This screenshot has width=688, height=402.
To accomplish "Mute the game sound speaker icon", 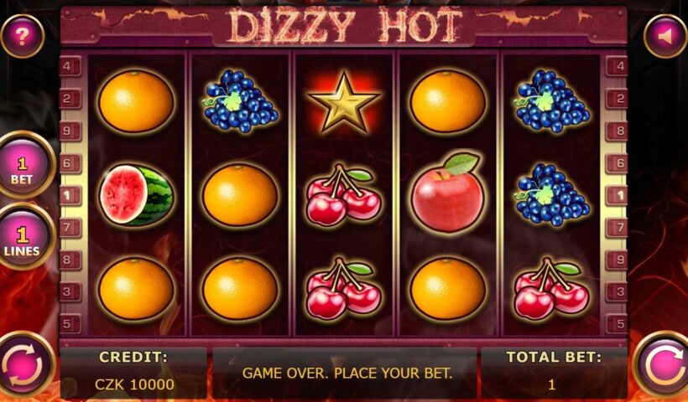I will [665, 36].
